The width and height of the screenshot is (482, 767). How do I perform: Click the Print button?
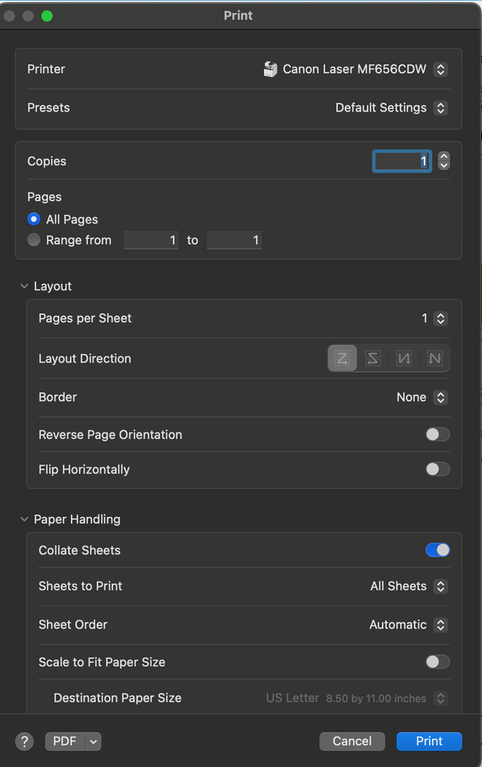tap(429, 741)
